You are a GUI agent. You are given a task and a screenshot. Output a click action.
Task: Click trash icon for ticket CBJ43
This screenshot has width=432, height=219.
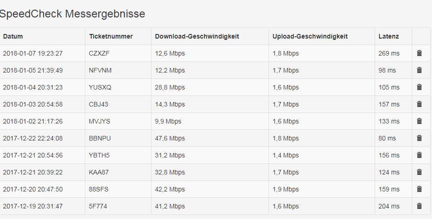[x=419, y=104]
